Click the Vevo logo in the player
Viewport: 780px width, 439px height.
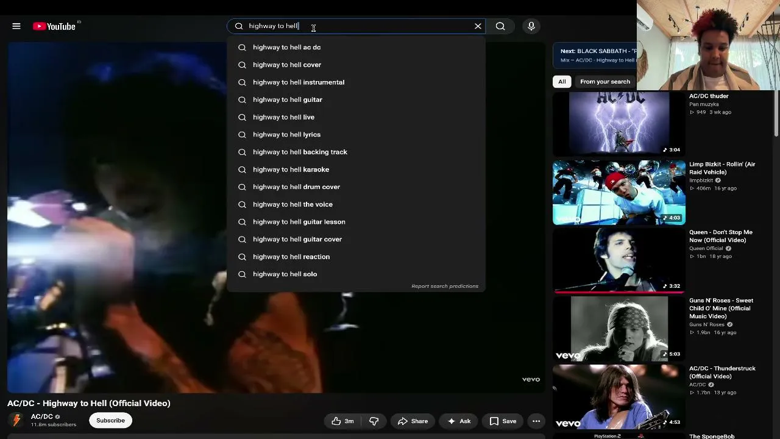pyautogui.click(x=531, y=379)
